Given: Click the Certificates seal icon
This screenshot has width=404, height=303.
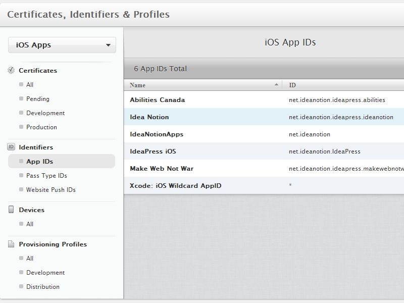Looking at the screenshot, I should pyautogui.click(x=11, y=70).
